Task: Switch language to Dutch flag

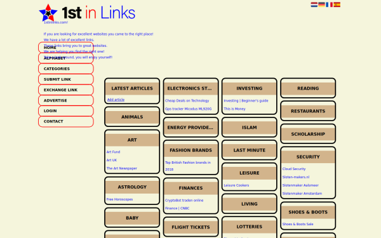Action: (314, 4)
